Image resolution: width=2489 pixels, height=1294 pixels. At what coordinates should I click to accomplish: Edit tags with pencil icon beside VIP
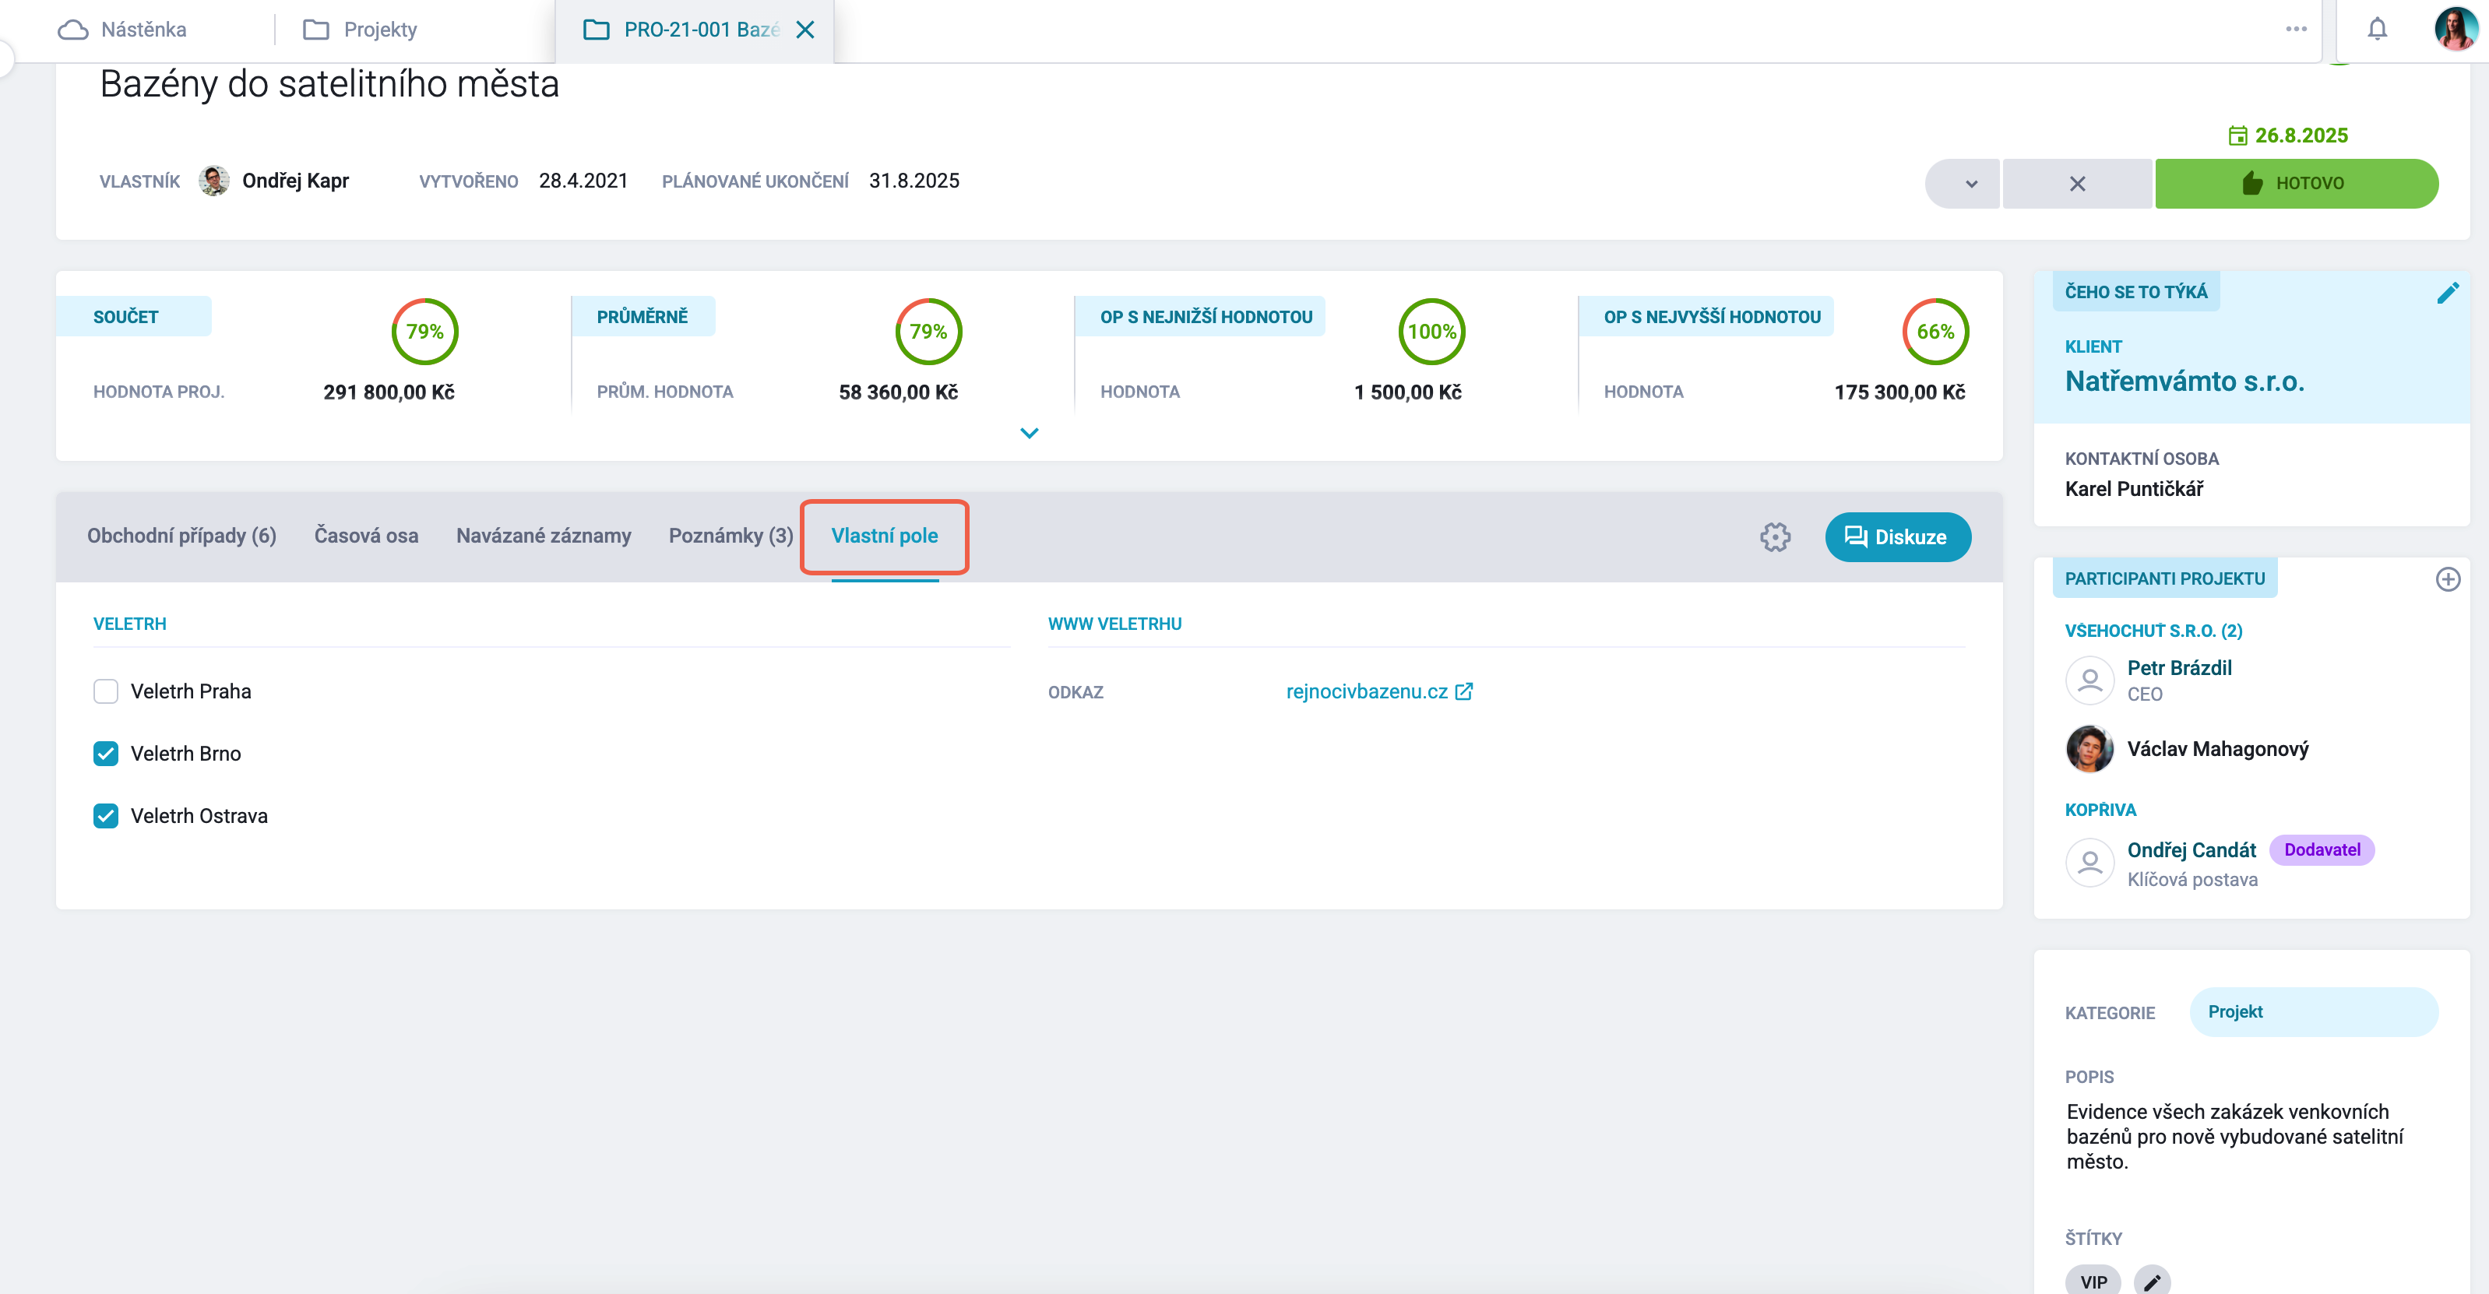click(2152, 1282)
